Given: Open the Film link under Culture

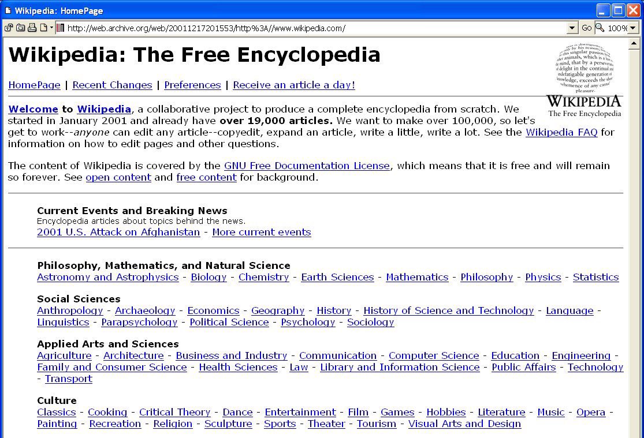Looking at the screenshot, I should click(358, 413).
